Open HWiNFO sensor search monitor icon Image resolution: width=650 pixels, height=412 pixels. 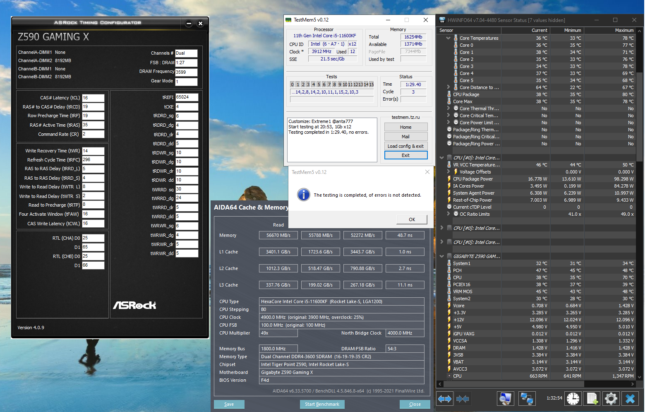(x=505, y=398)
